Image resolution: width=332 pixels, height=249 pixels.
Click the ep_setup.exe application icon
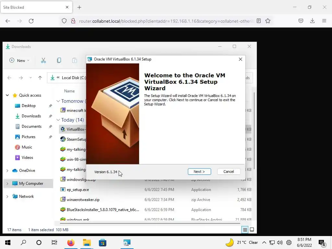point(63,189)
